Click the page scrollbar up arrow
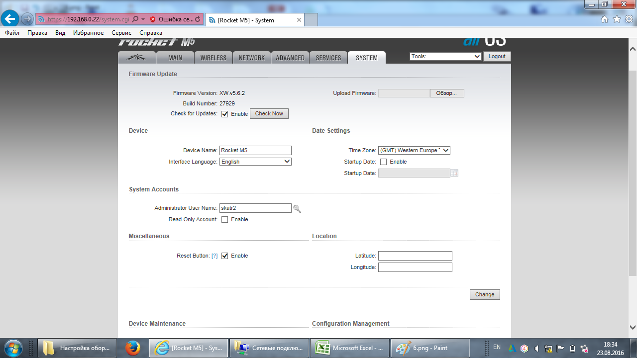 click(x=633, y=49)
